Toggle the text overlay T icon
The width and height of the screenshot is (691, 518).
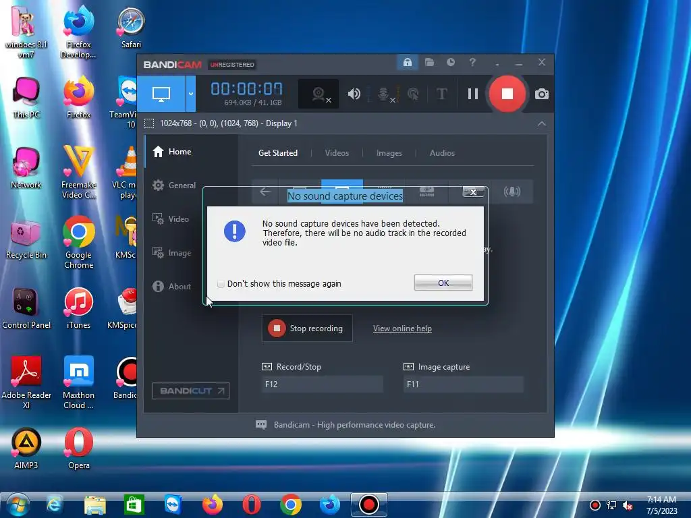click(x=441, y=94)
